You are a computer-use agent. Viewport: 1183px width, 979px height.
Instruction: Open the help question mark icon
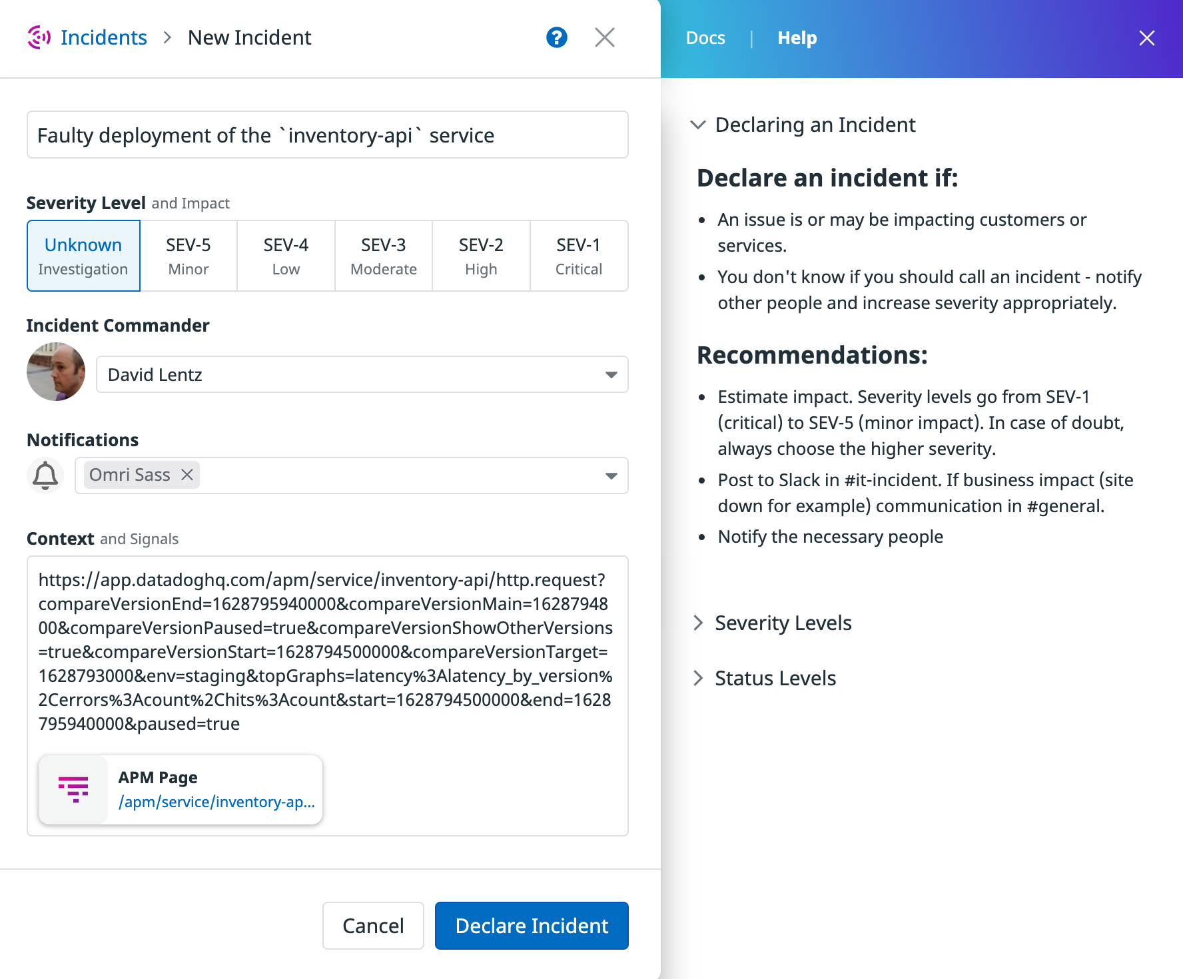pyautogui.click(x=557, y=37)
